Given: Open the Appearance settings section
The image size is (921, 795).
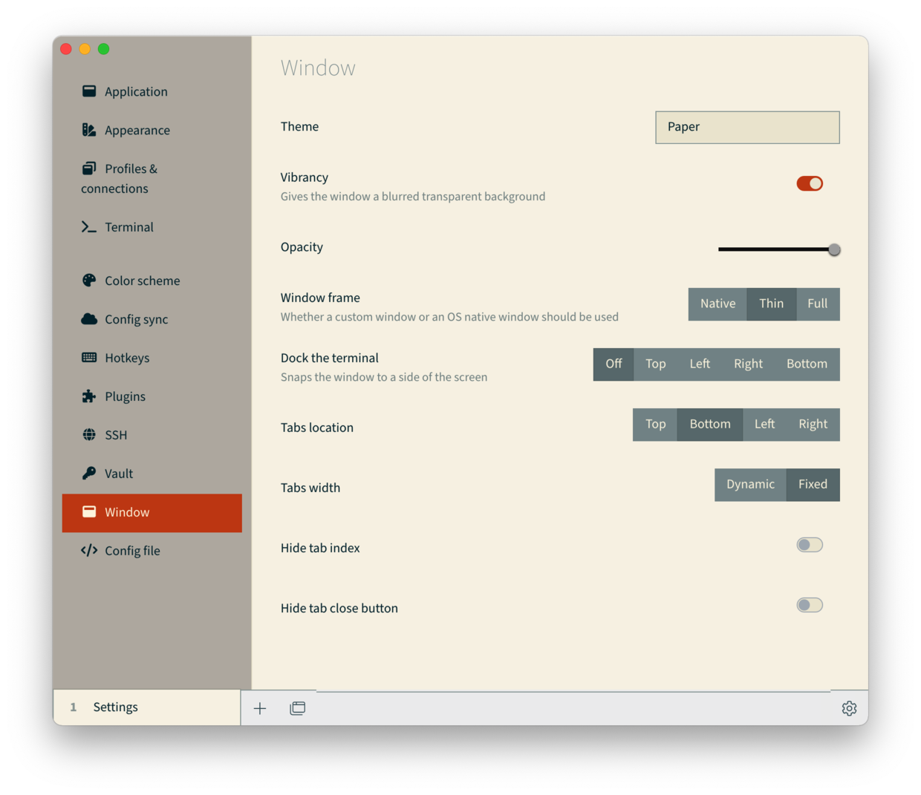Looking at the screenshot, I should [x=137, y=130].
